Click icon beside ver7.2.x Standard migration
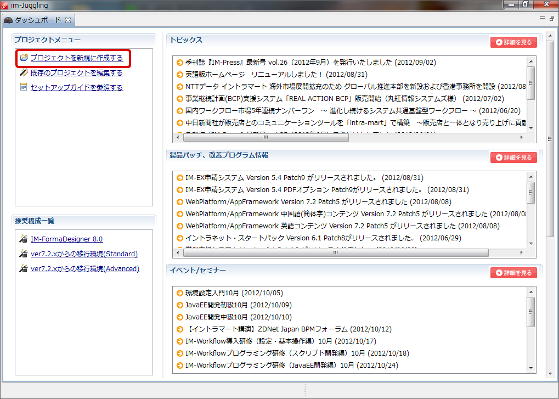 (x=24, y=254)
